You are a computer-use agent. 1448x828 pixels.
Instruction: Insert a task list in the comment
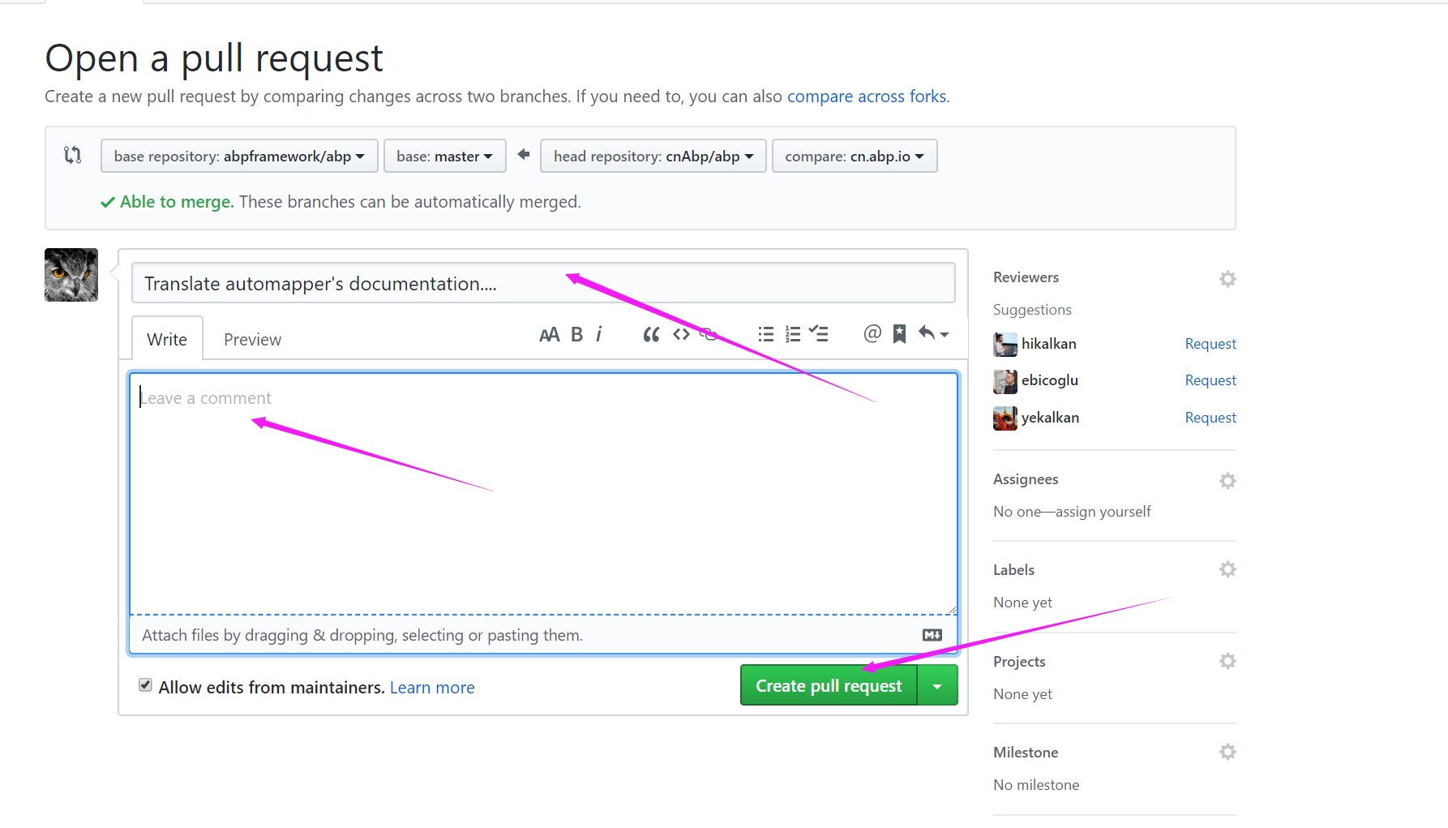click(x=819, y=333)
